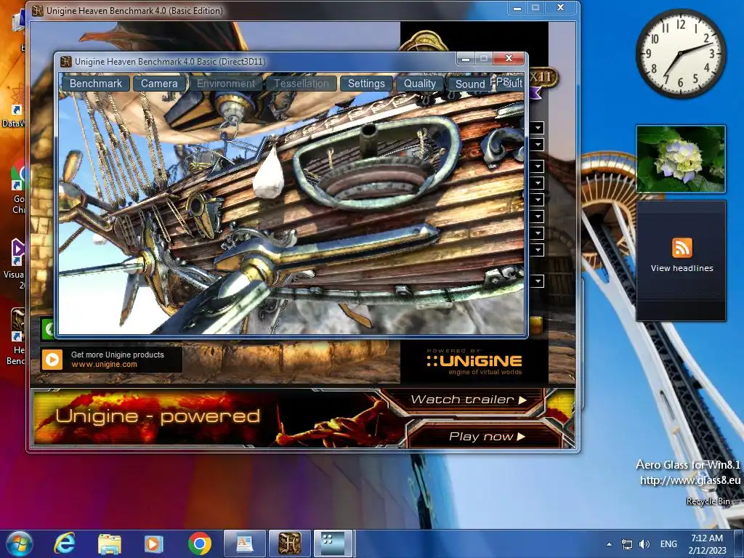Select the Visual Studio desktop shortcut
Viewport: 744px width, 558px height.
point(16,263)
